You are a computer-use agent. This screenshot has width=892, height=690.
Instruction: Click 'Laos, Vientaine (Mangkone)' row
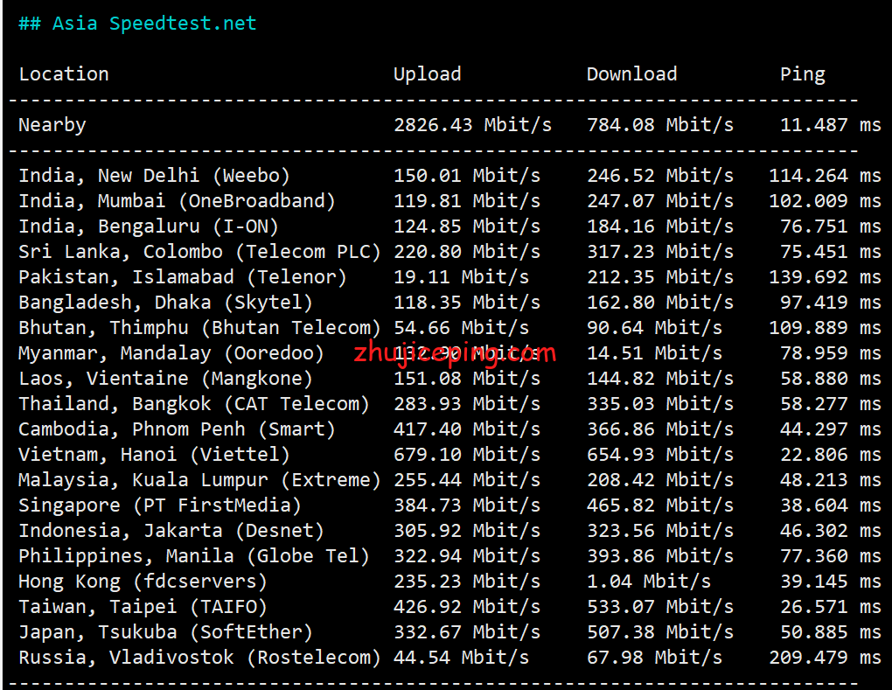pos(450,379)
